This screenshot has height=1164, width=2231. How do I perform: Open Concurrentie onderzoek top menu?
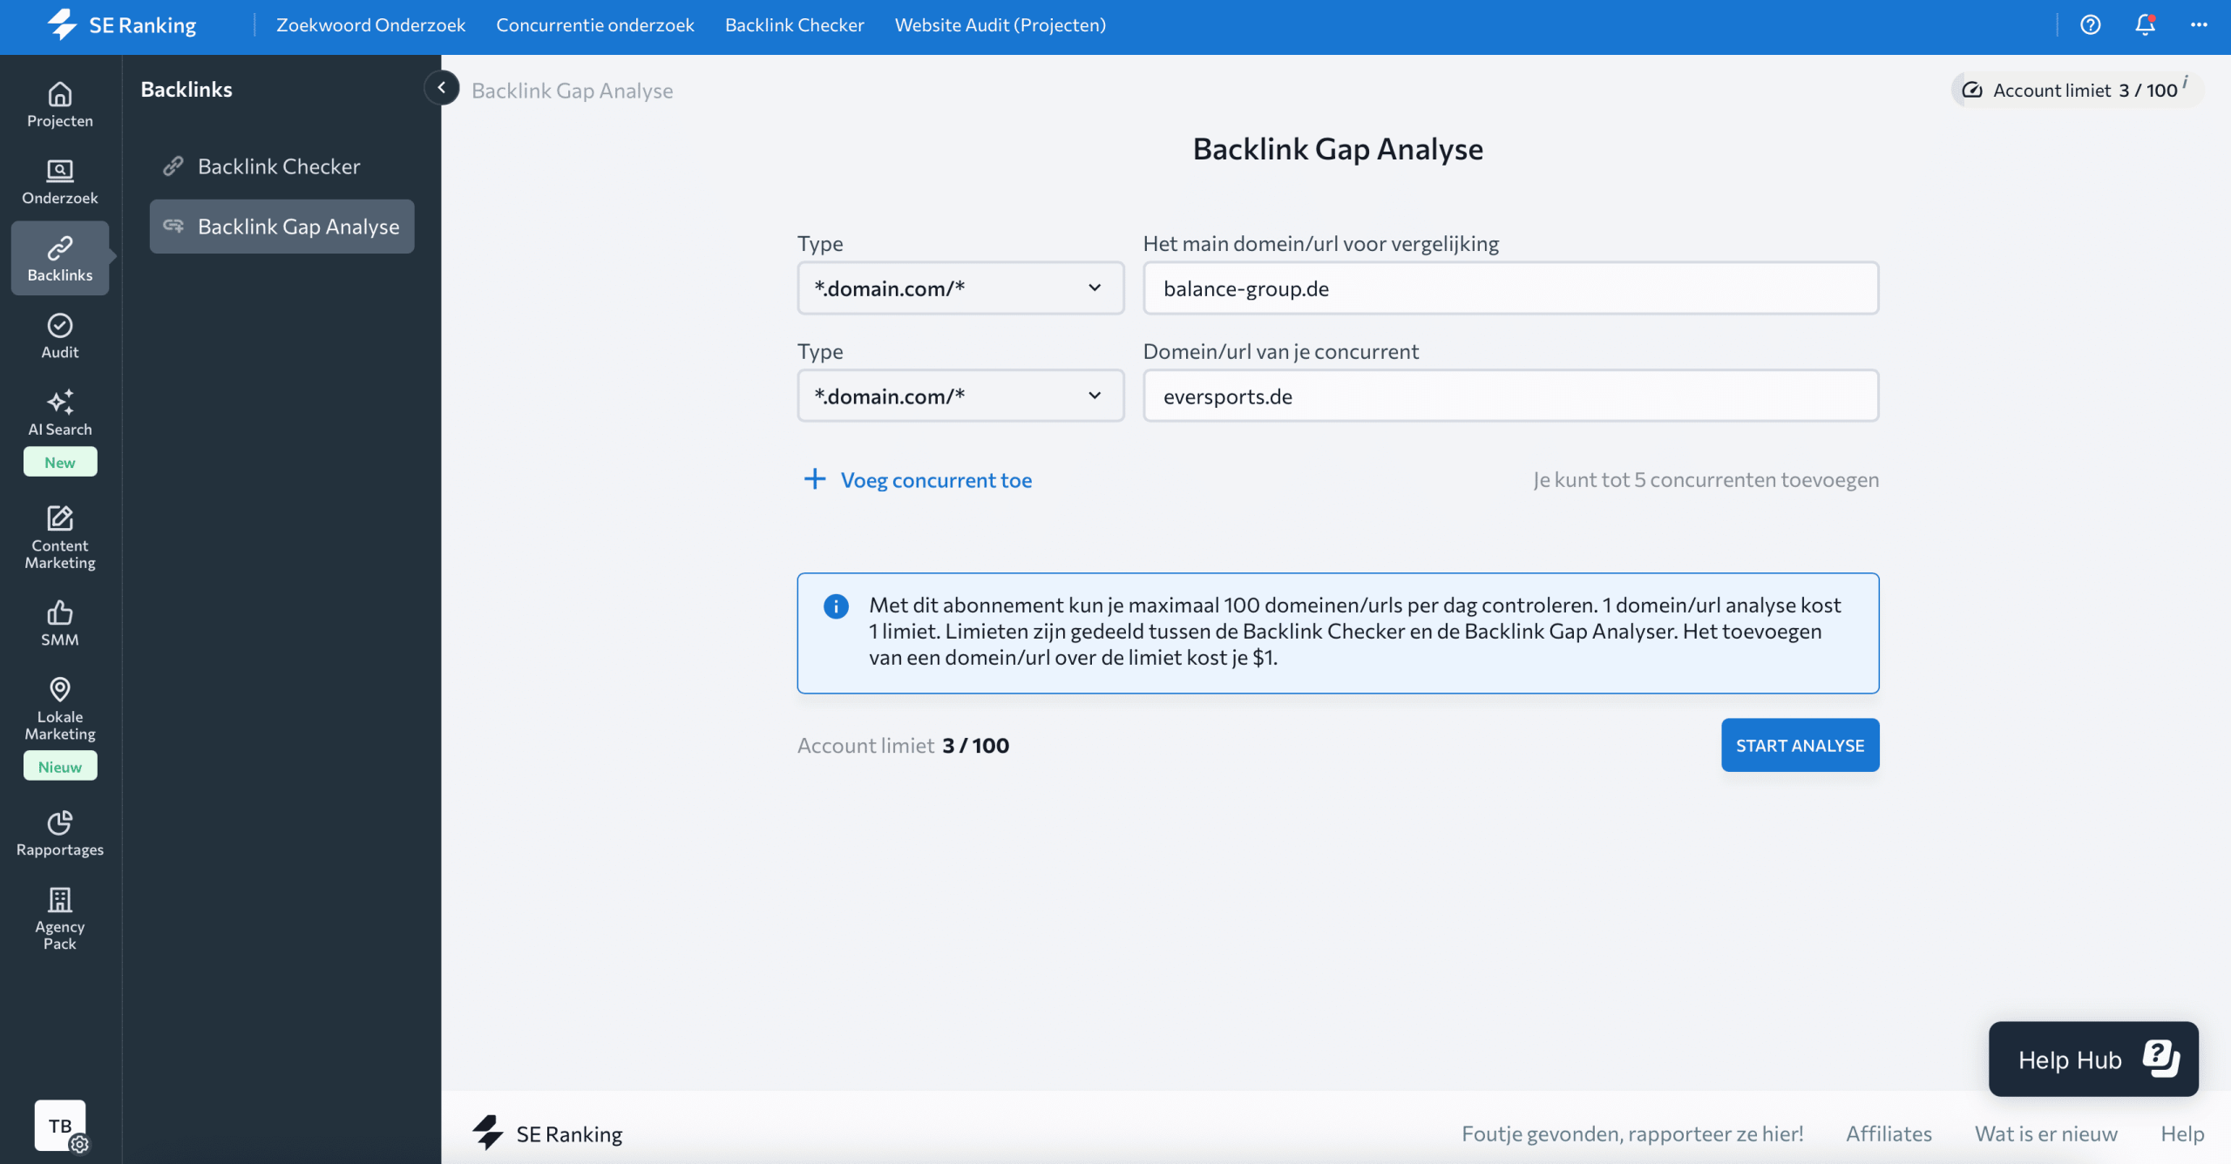[595, 24]
